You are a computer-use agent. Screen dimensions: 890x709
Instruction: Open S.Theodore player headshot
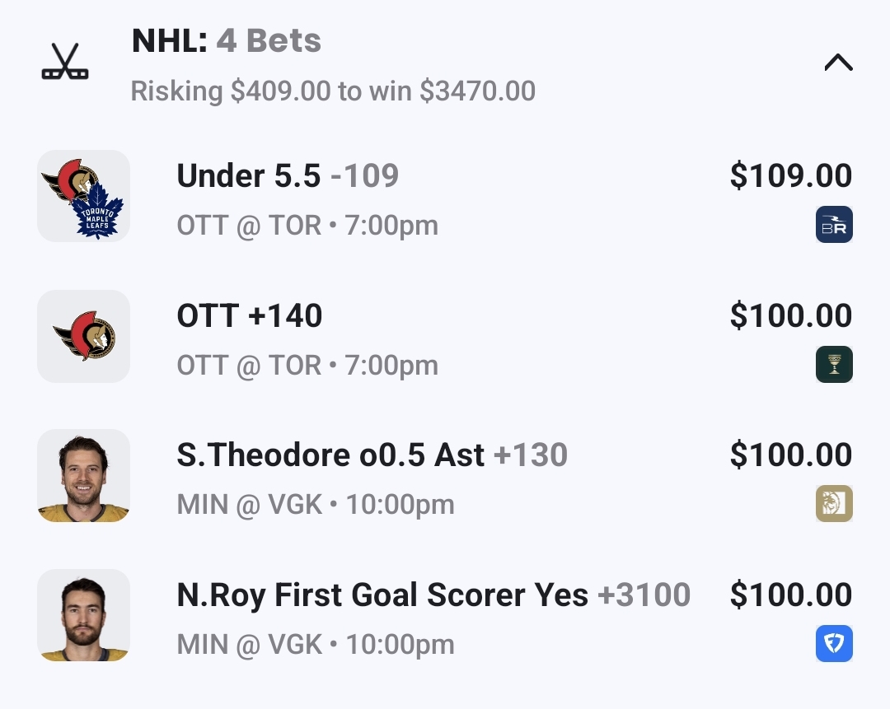[83, 475]
